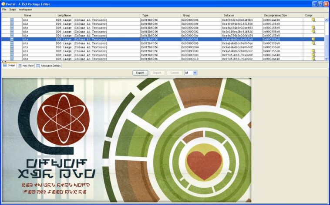Click the Export button
The width and height of the screenshot is (330, 205).
click(140, 73)
